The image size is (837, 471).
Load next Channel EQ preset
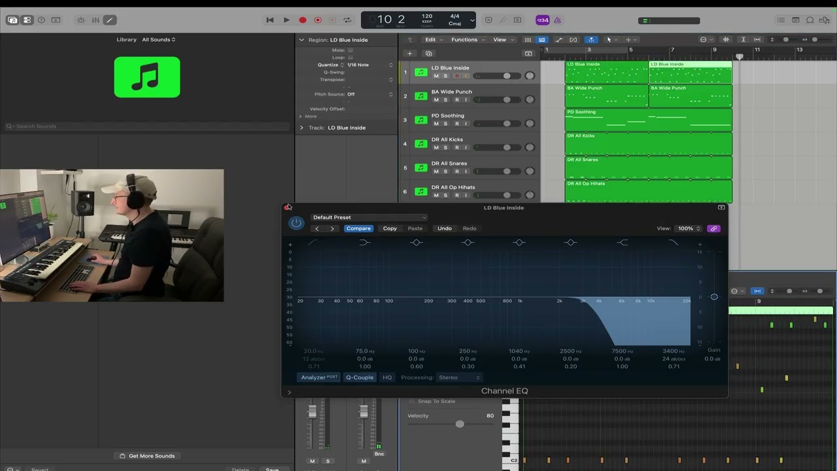pos(332,228)
